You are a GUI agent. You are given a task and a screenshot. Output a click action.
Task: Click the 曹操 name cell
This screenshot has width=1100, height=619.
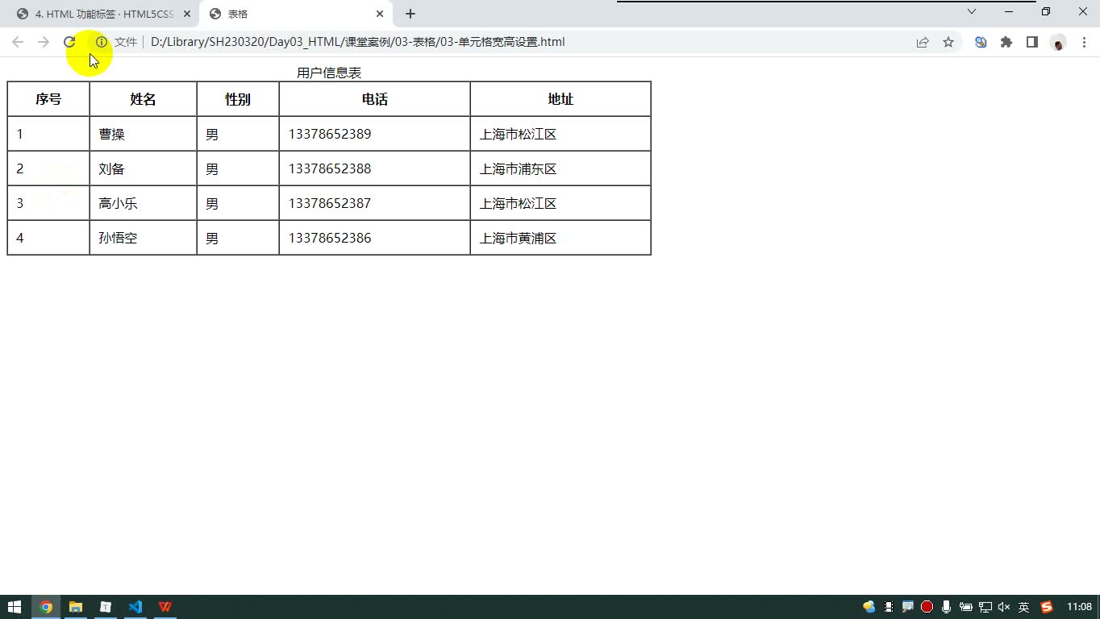point(143,134)
